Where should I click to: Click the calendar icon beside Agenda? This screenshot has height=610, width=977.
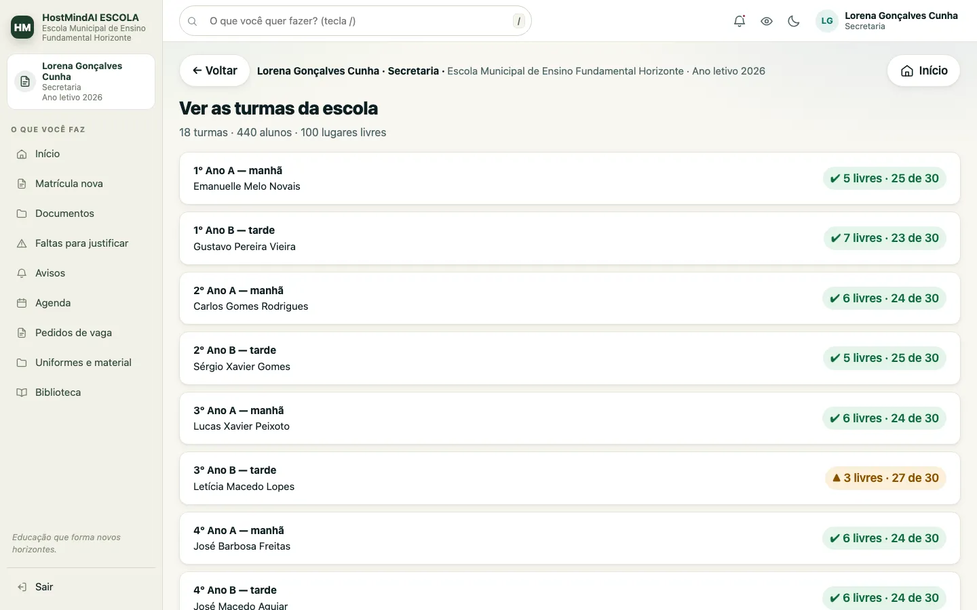click(22, 303)
